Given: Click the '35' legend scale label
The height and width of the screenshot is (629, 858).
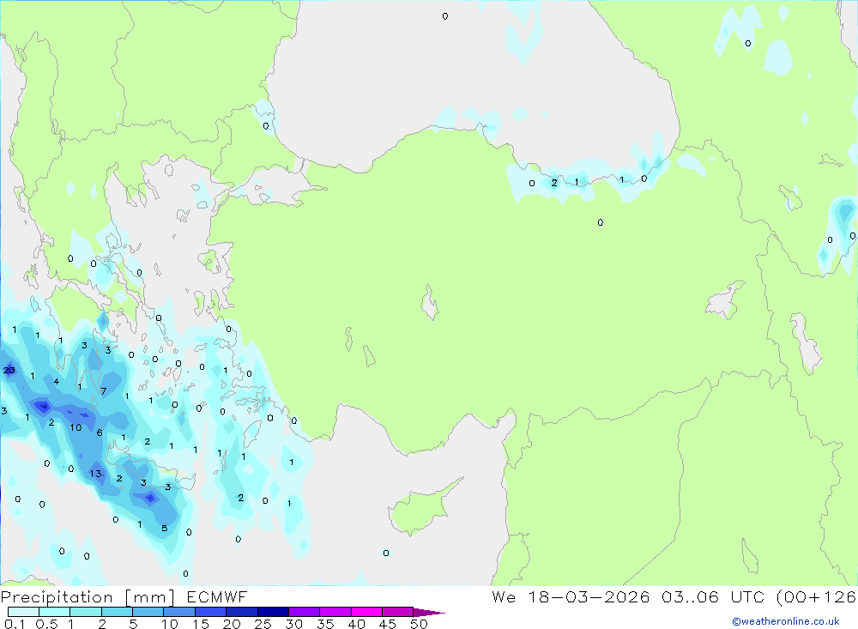Looking at the screenshot, I should tap(325, 624).
